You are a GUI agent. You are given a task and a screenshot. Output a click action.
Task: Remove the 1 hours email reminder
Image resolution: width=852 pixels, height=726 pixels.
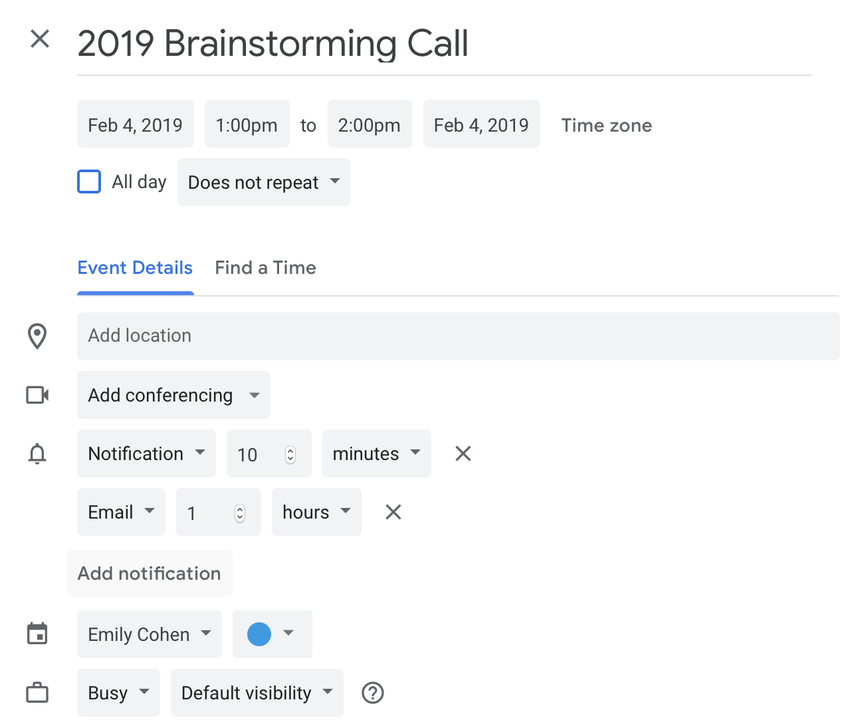pos(393,512)
